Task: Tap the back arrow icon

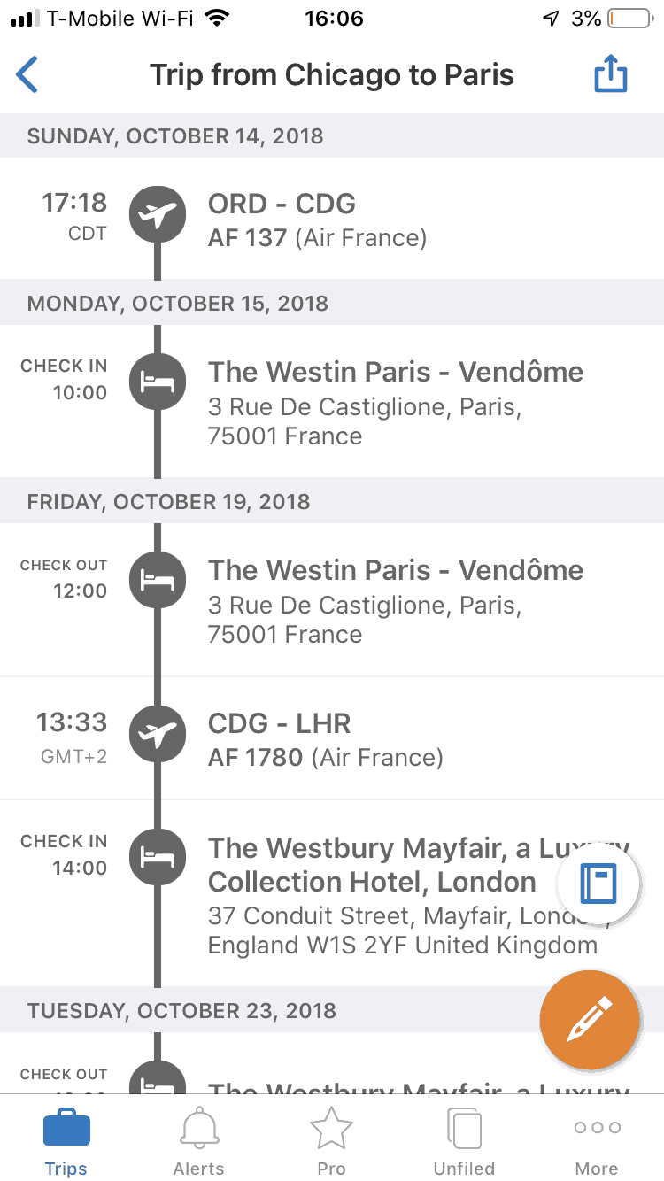Action: pyautogui.click(x=28, y=75)
